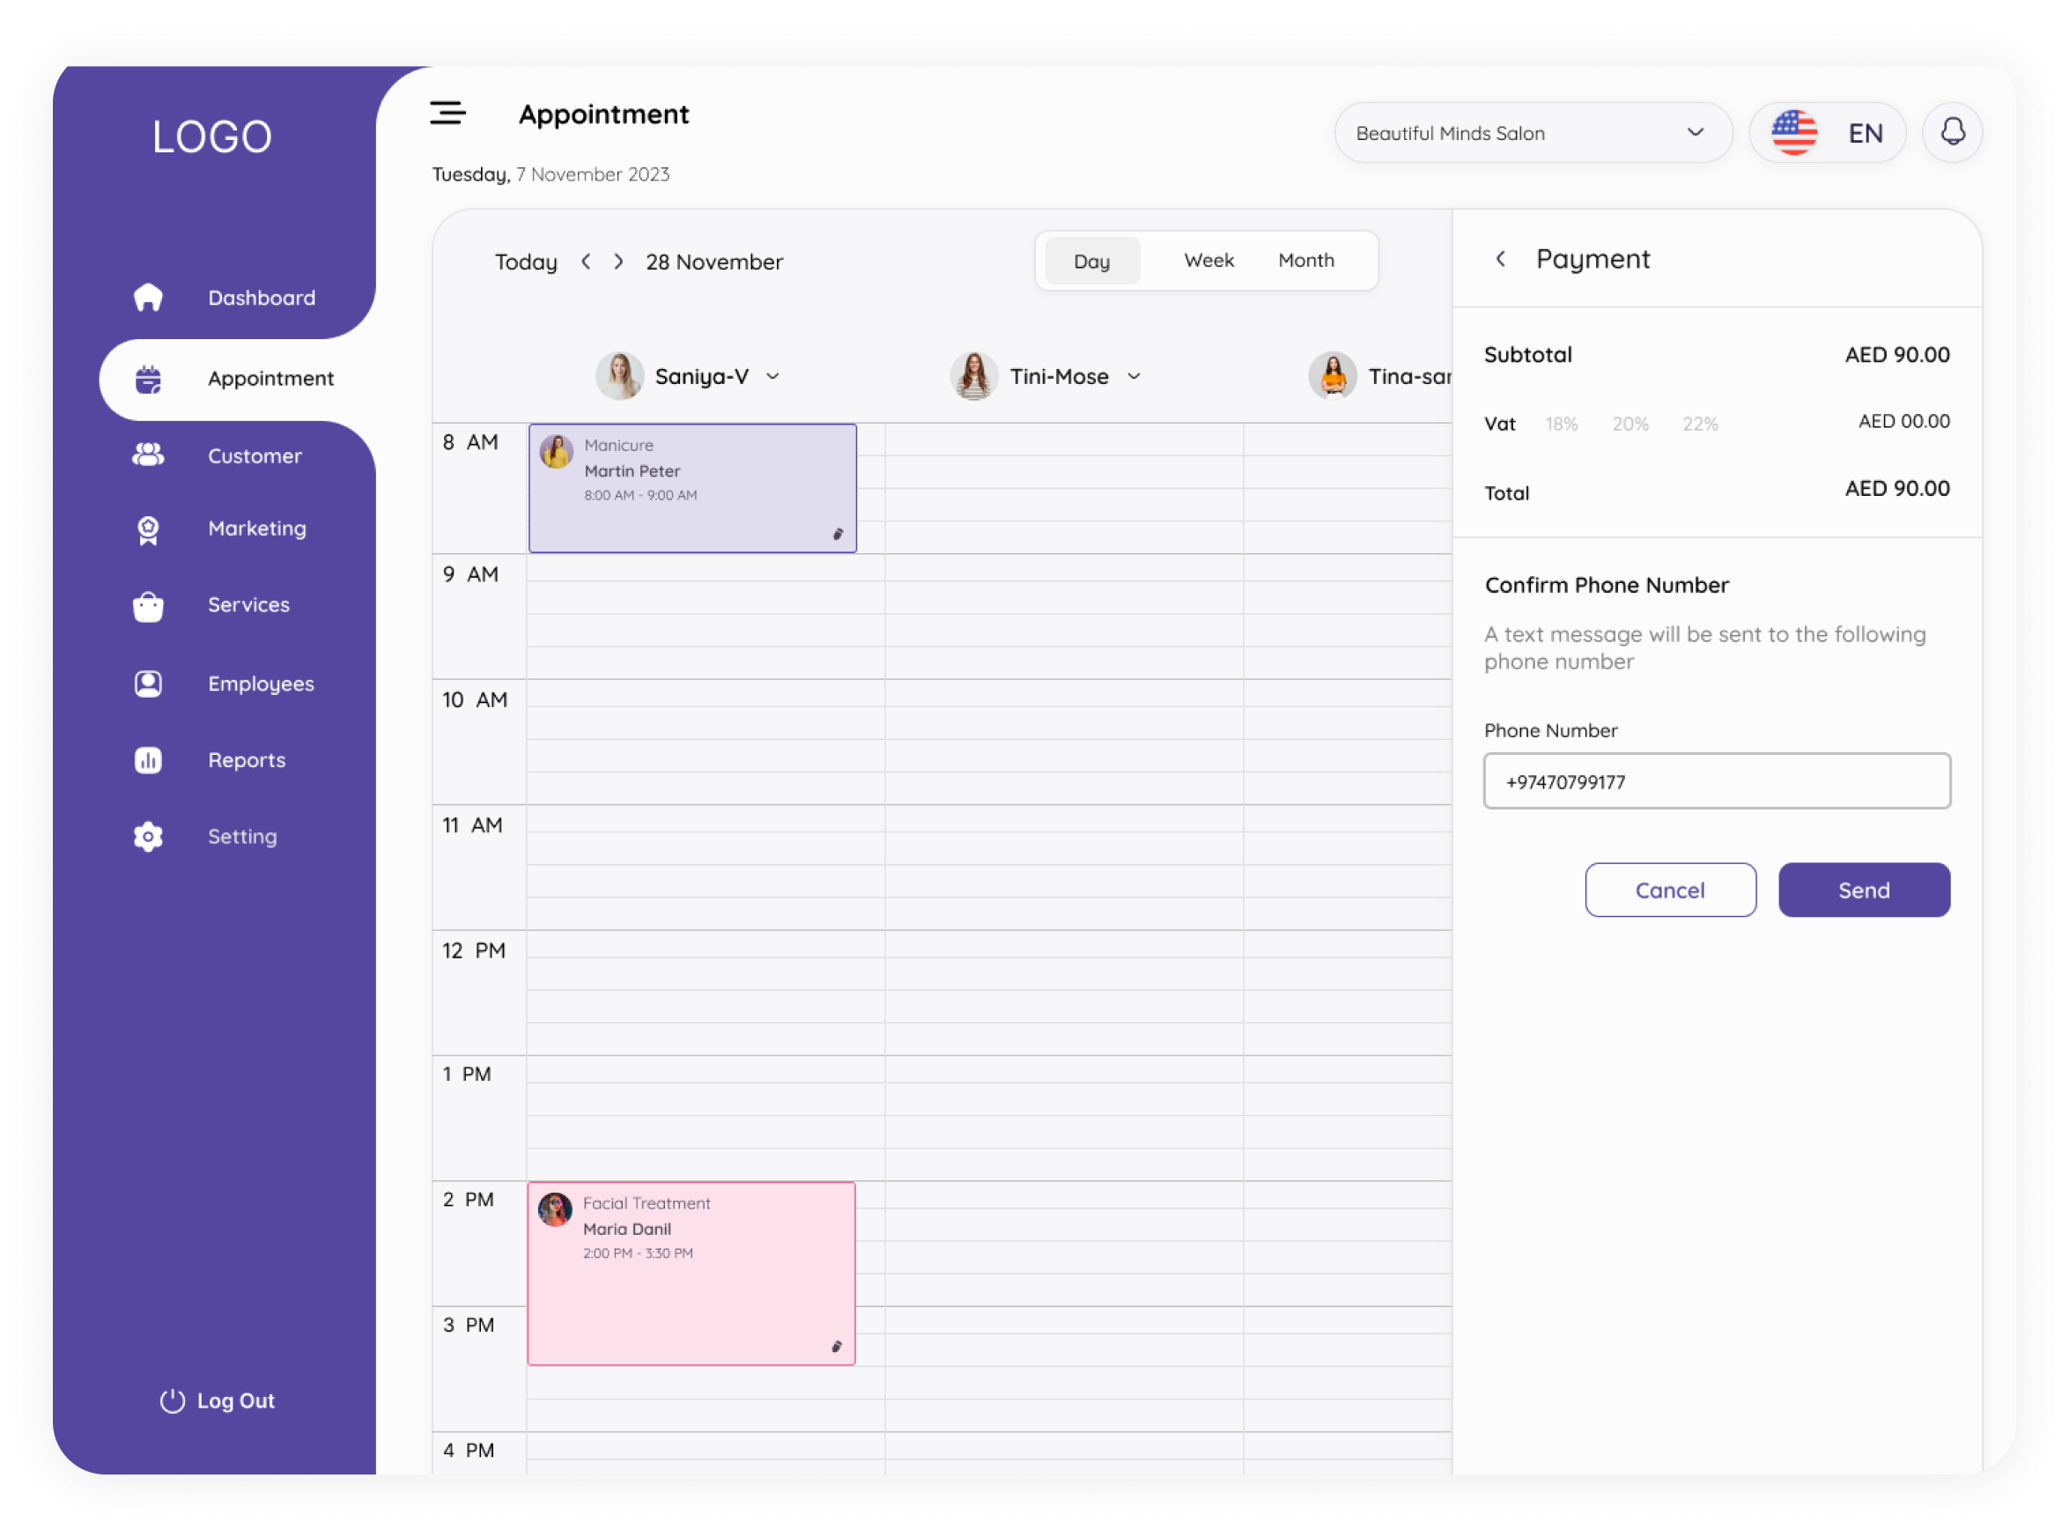Select 22% Vat rate

[1701, 425]
